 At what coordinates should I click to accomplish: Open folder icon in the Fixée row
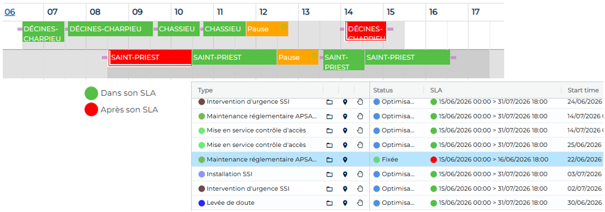329,160
